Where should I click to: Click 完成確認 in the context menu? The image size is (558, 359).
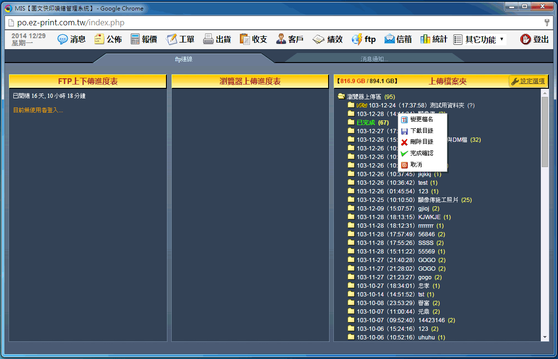422,153
